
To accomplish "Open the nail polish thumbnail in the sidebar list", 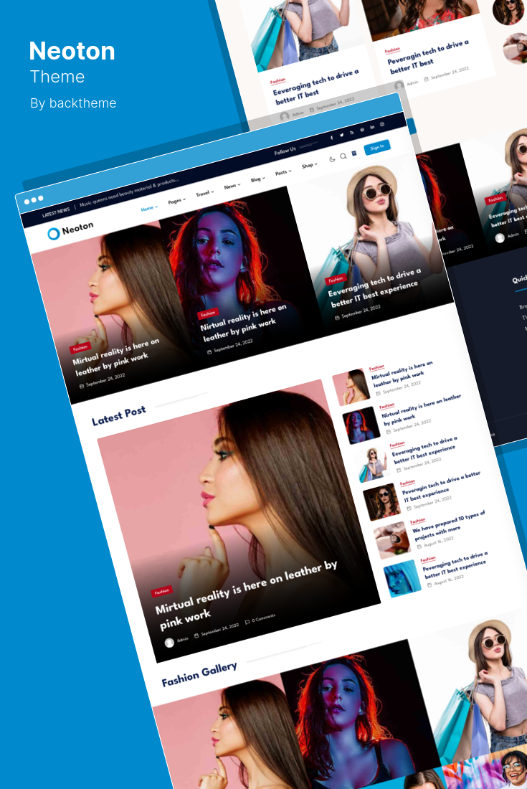I will [x=391, y=540].
